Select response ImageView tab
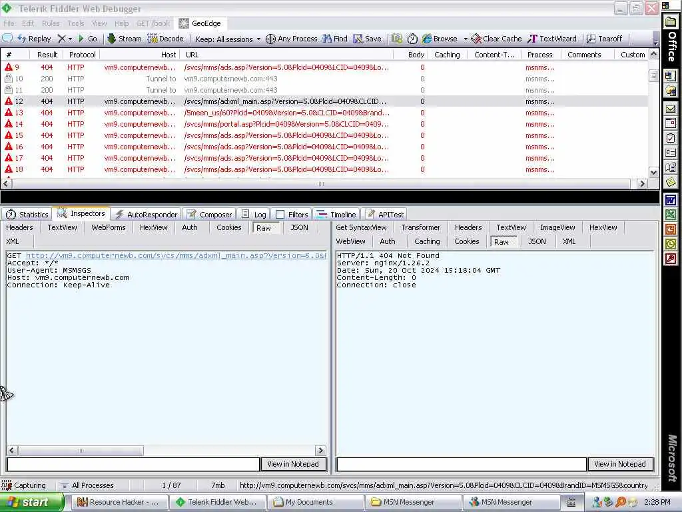Image resolution: width=682 pixels, height=512 pixels. tap(557, 227)
